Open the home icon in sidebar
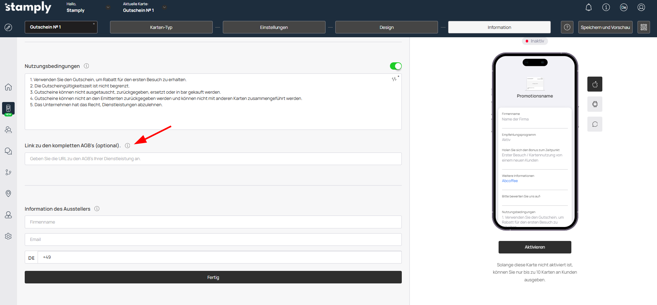 tap(8, 87)
